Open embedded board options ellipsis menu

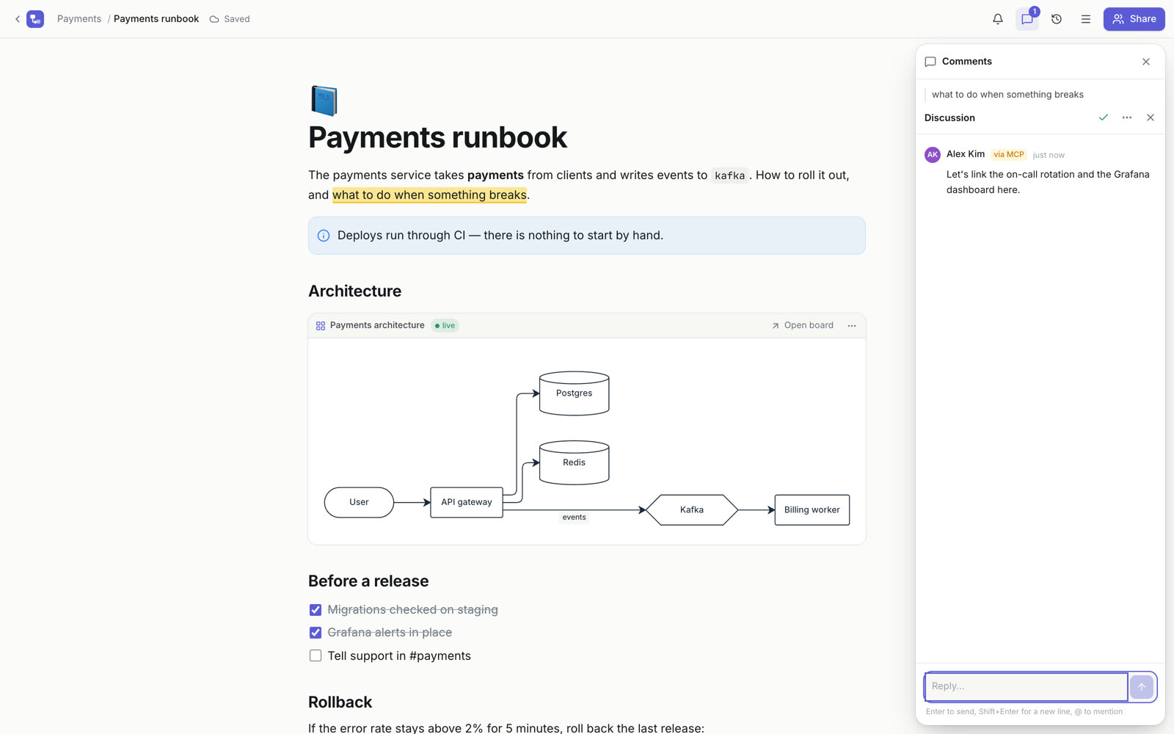point(852,326)
